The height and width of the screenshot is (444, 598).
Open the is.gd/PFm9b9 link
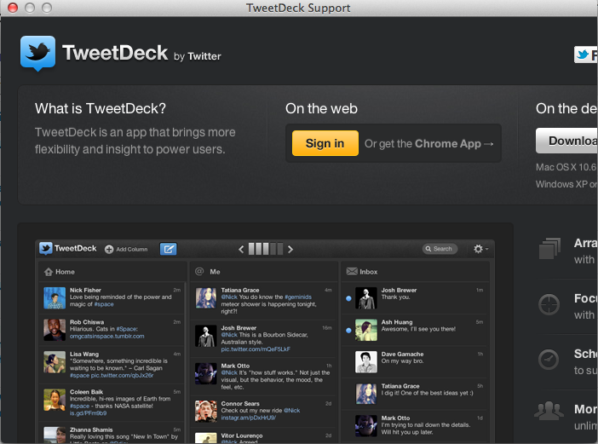88,413
